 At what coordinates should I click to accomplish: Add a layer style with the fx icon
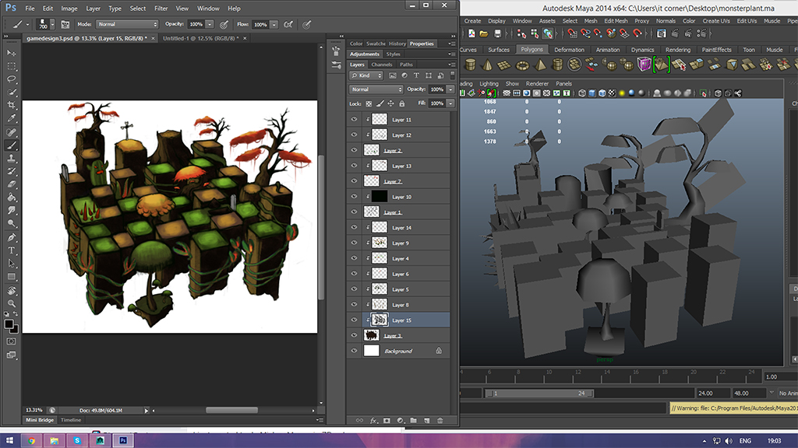[x=373, y=421]
